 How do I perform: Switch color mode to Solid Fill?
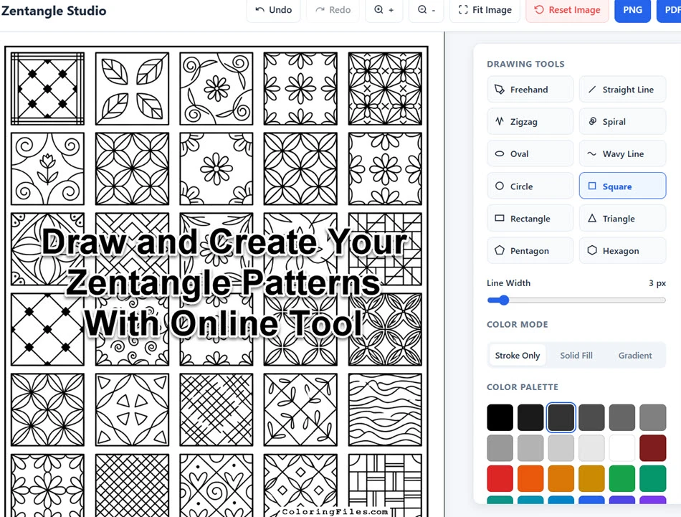coord(576,356)
